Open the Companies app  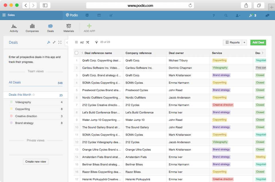click(x=32, y=28)
